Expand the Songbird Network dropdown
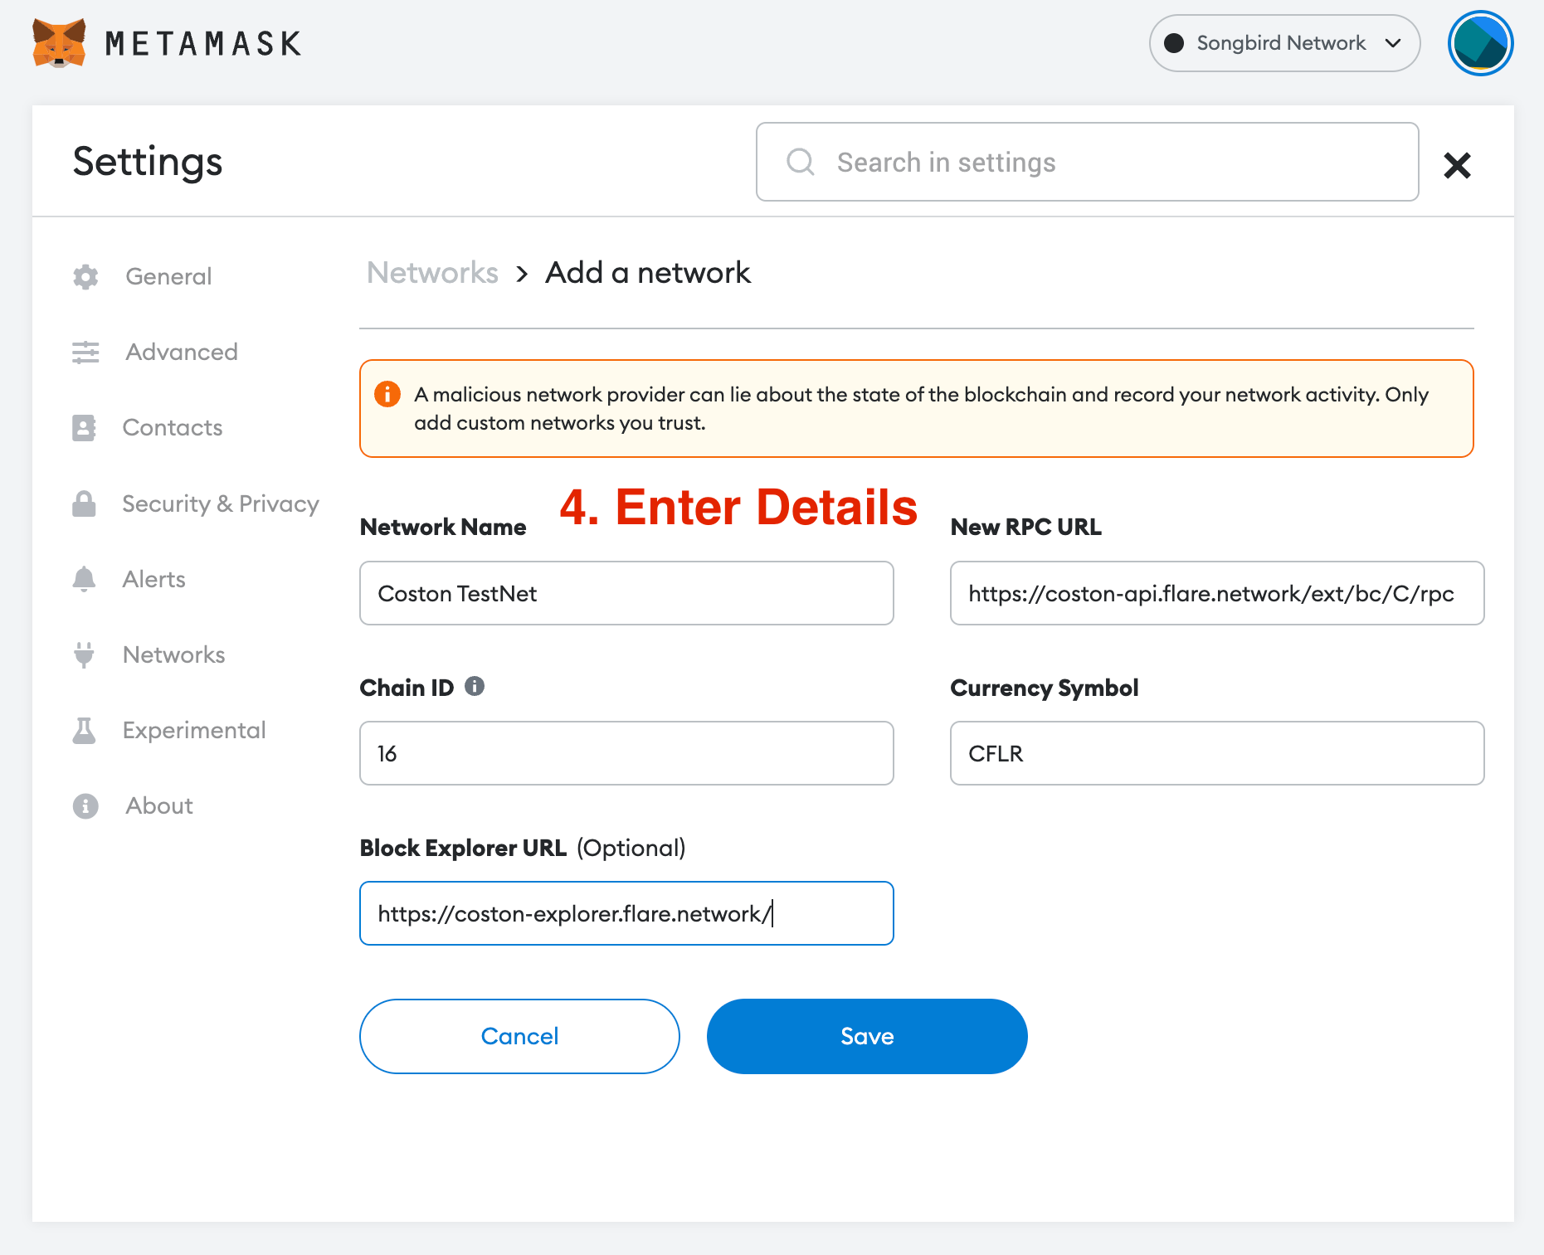This screenshot has width=1544, height=1255. point(1283,43)
